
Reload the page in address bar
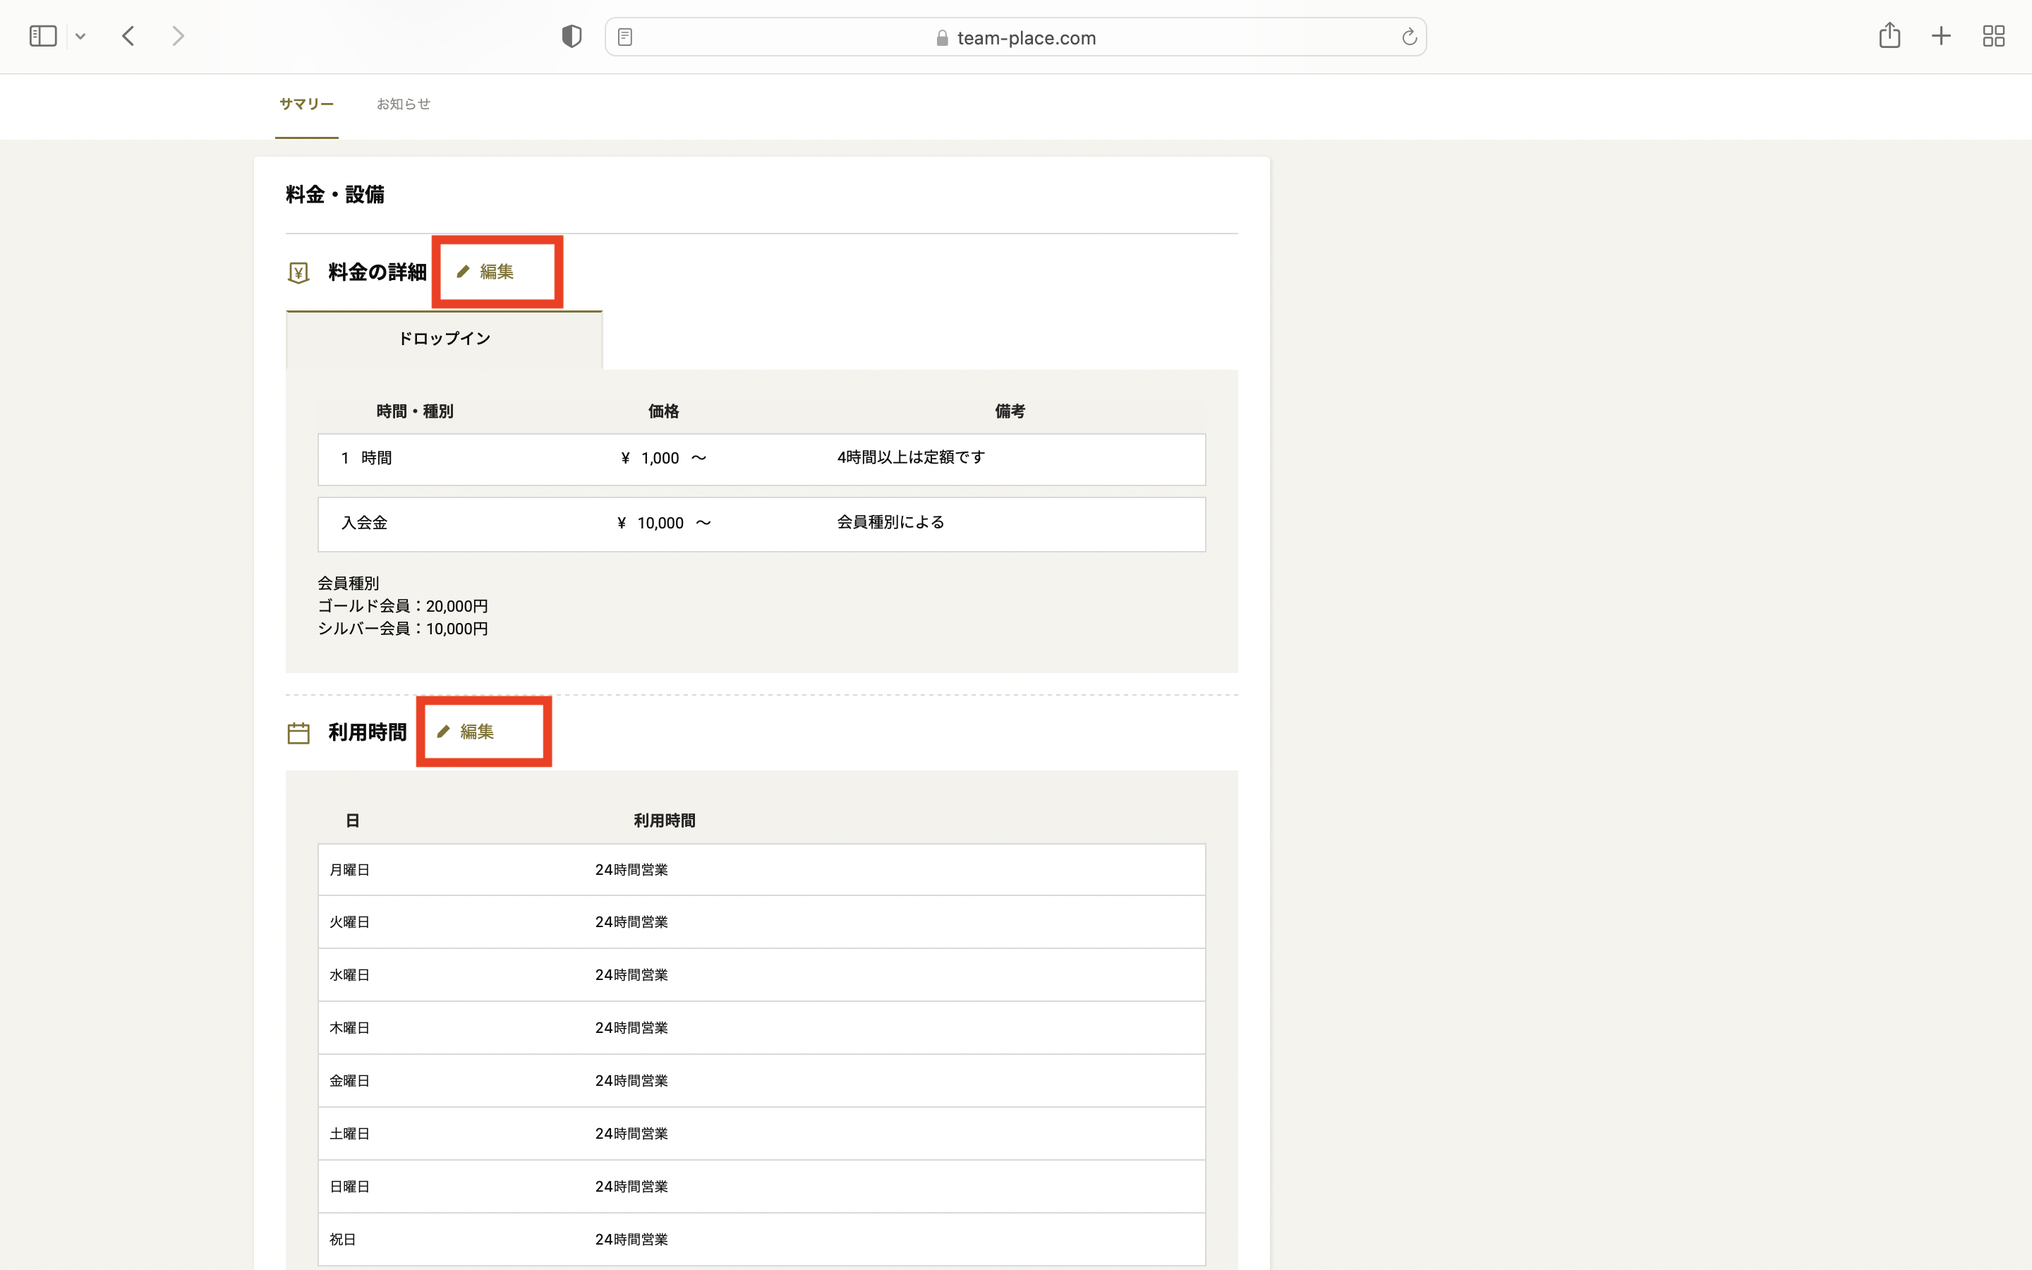(x=1409, y=37)
